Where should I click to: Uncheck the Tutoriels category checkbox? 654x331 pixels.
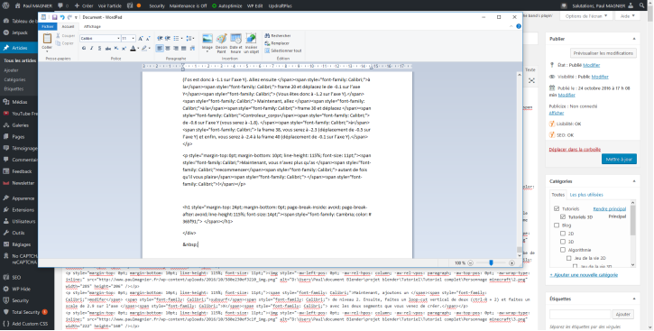(x=557, y=208)
